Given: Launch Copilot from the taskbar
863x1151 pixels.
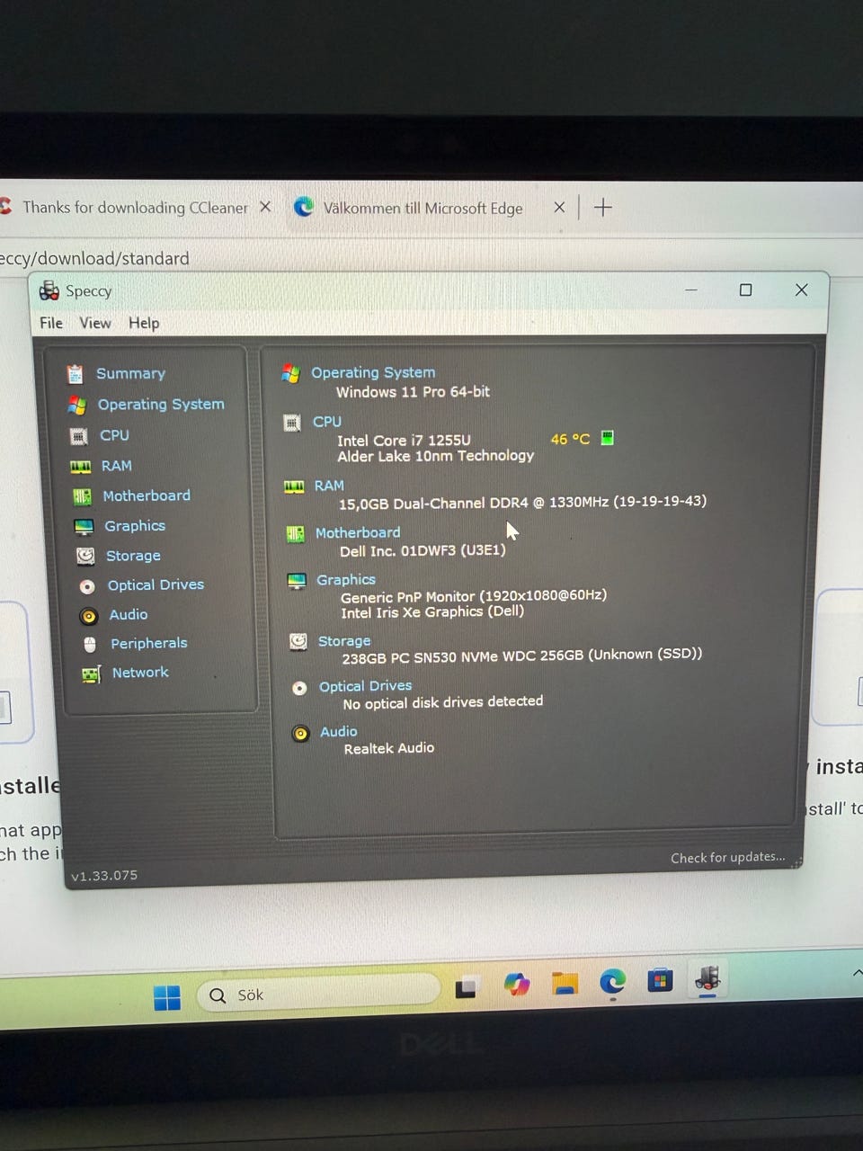Looking at the screenshot, I should tap(517, 985).
